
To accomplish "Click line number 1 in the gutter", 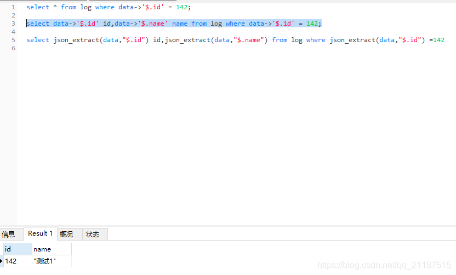I will pos(13,7).
